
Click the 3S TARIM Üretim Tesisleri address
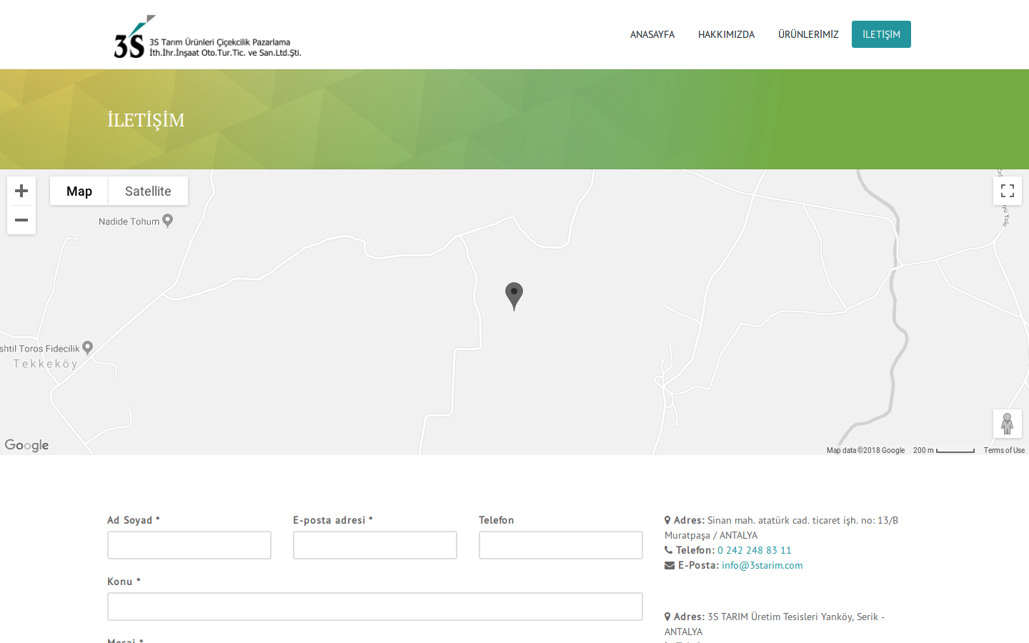click(x=775, y=624)
